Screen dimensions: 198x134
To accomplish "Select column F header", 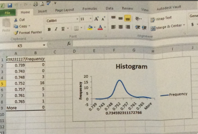I will click(114, 50).
